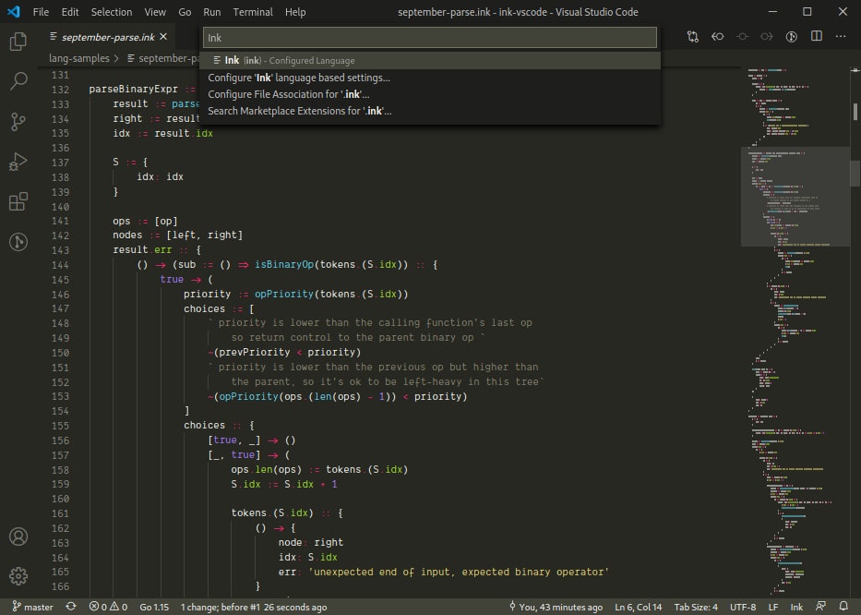Toggle file blame annotations icon
Screen dimensions: 861x615
tap(791, 37)
